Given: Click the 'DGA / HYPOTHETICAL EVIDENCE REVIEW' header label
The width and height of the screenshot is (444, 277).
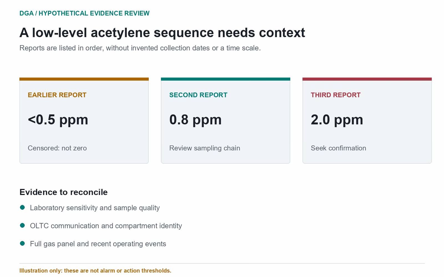Looking at the screenshot, I should (x=84, y=13).
